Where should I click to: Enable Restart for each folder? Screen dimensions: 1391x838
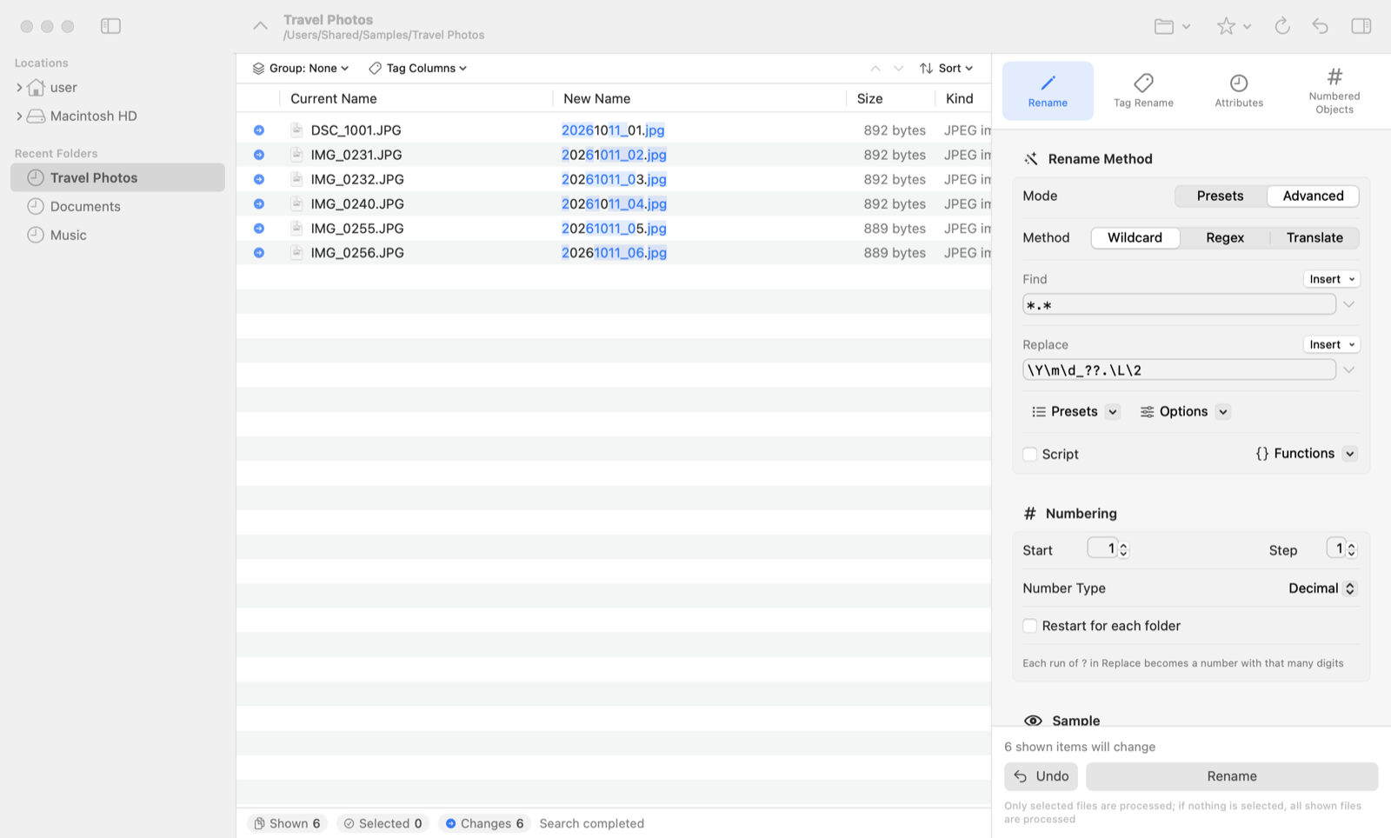1030,626
